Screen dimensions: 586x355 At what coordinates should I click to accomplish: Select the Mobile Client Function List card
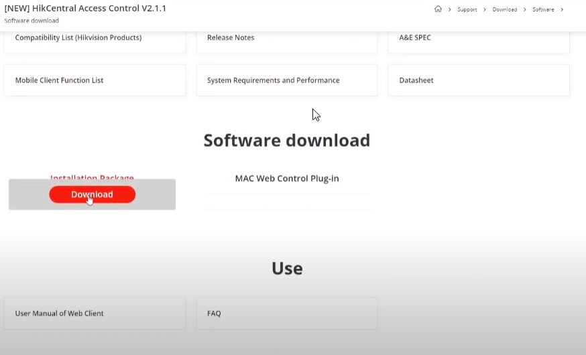click(95, 80)
